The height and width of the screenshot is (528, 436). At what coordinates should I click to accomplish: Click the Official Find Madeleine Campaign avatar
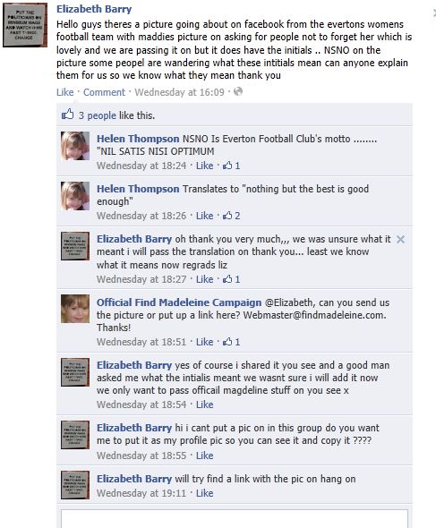click(x=75, y=309)
